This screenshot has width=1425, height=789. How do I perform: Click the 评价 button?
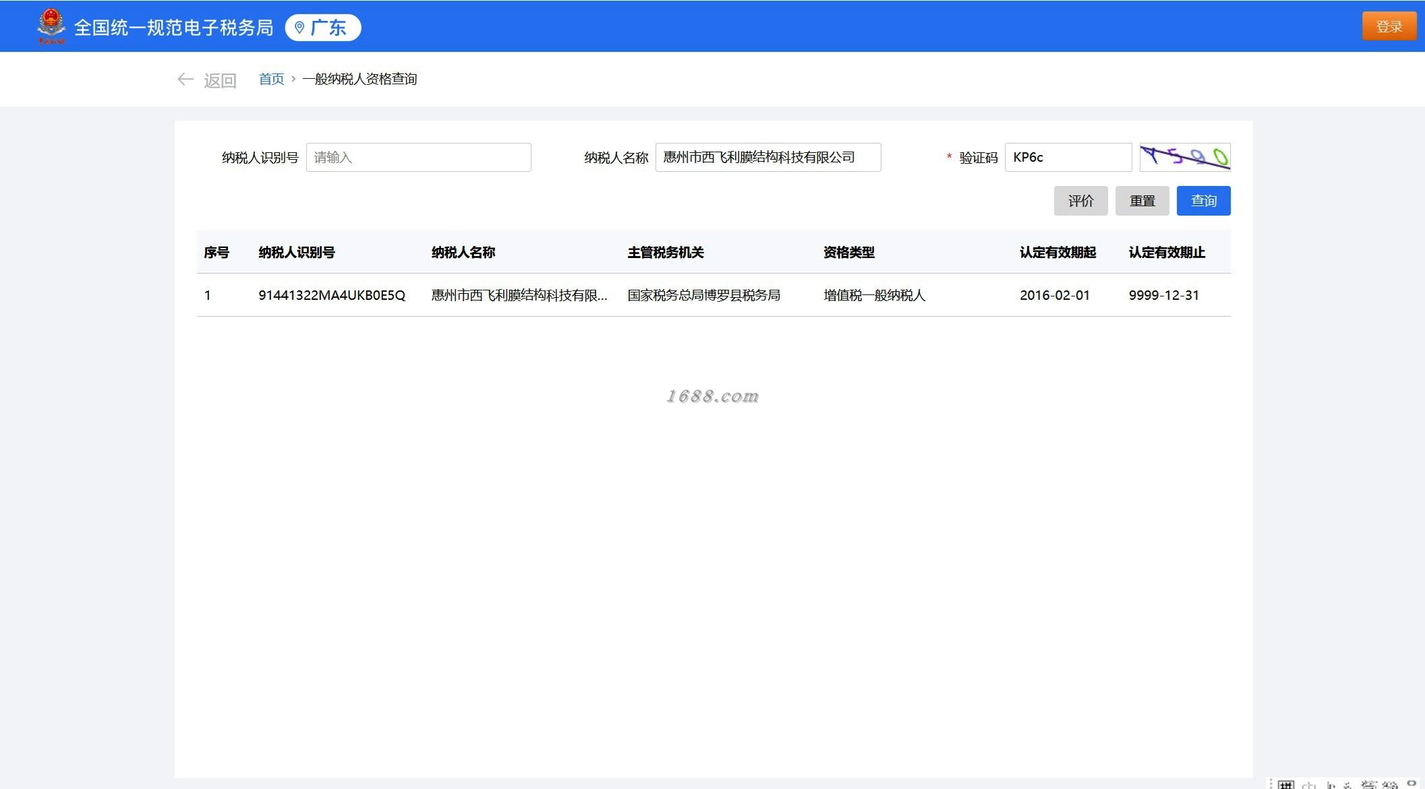coord(1080,201)
